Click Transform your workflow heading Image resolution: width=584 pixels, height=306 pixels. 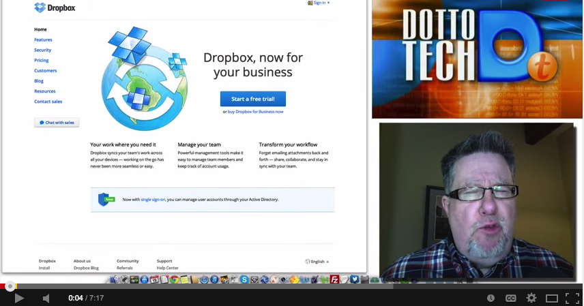[x=289, y=144]
